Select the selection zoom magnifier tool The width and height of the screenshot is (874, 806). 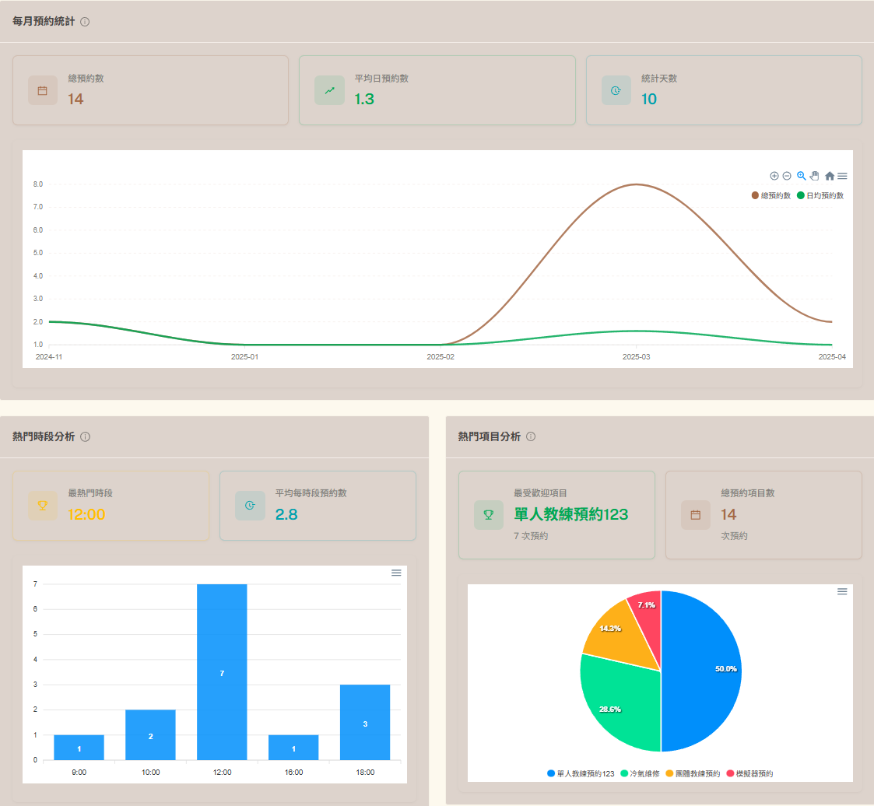[x=801, y=176]
